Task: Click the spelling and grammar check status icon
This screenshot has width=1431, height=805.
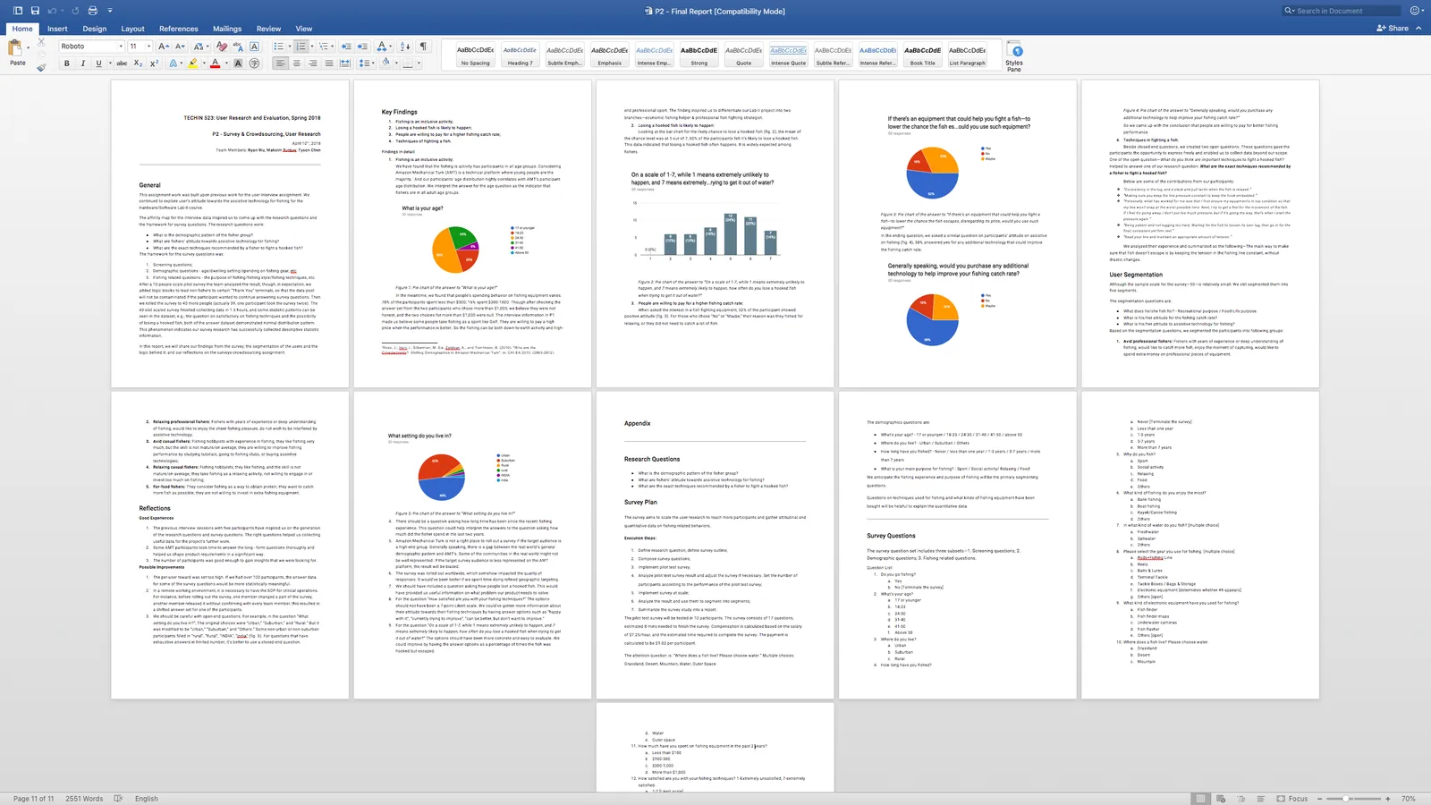Action: [118, 799]
